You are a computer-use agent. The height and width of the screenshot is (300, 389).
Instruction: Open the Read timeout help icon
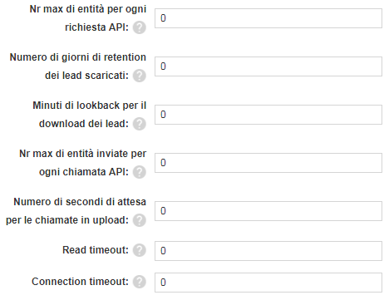(139, 250)
